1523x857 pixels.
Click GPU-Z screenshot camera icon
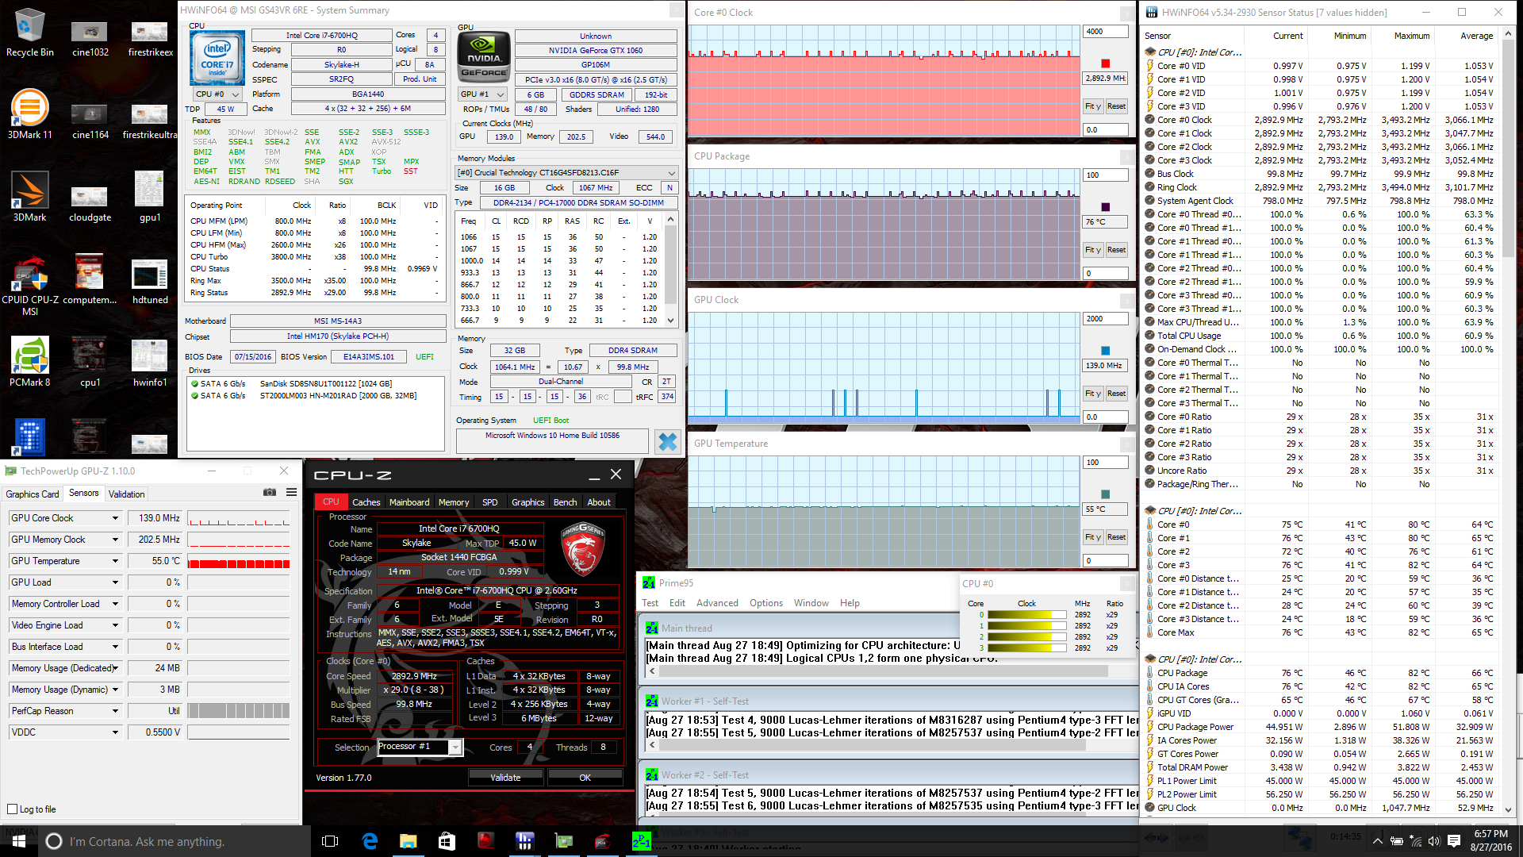tap(270, 493)
